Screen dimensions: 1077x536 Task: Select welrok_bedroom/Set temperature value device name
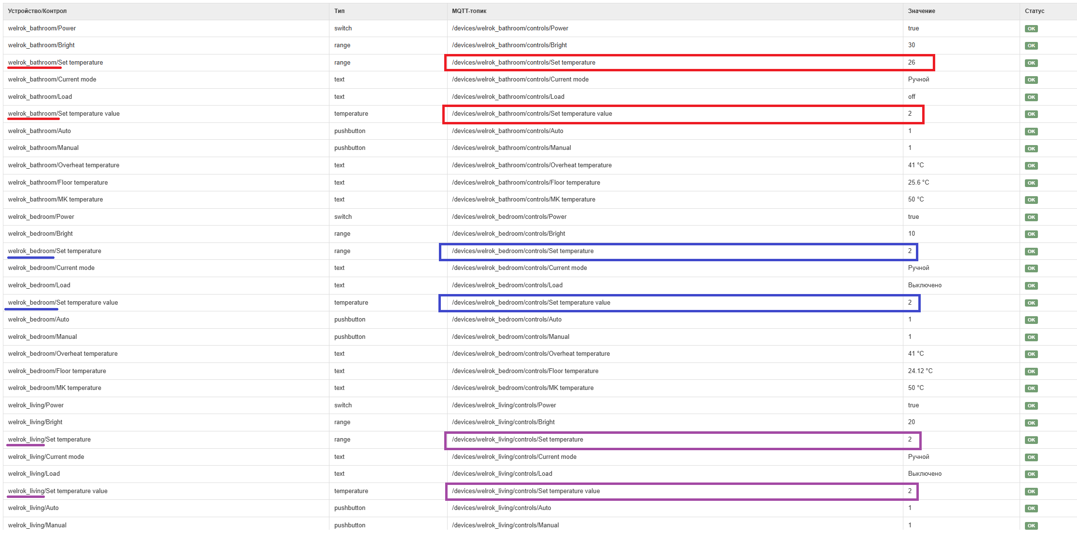point(63,303)
